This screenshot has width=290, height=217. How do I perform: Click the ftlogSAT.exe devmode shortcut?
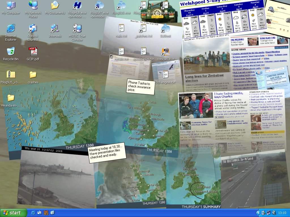point(99,5)
